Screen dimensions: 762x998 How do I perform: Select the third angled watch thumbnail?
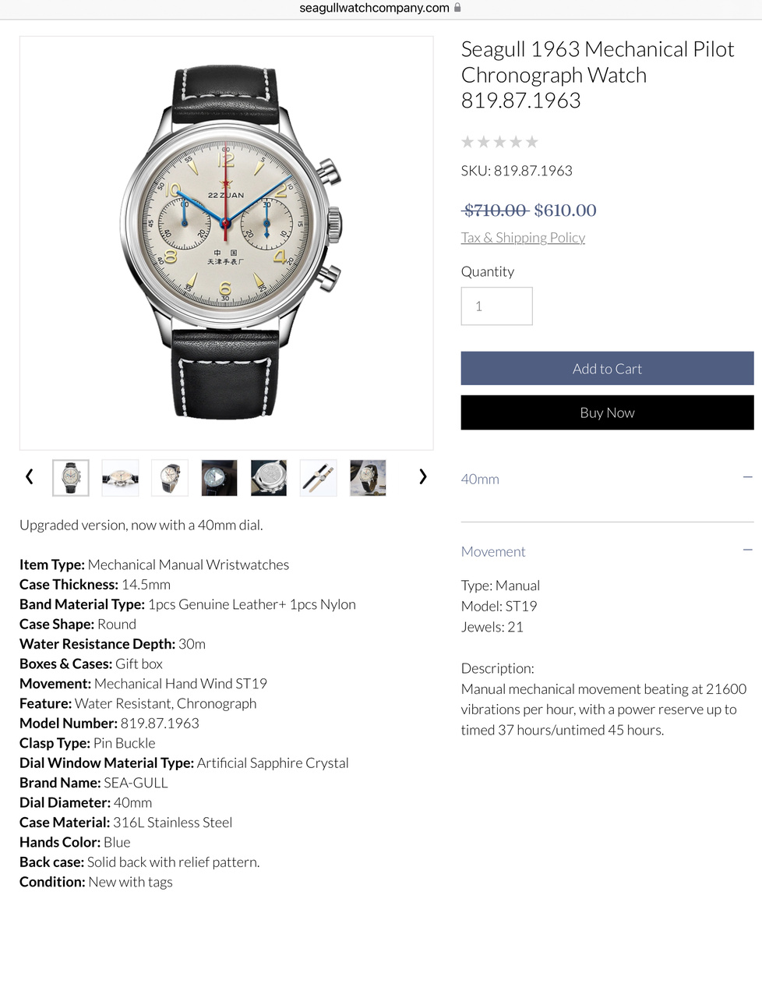[x=170, y=477]
